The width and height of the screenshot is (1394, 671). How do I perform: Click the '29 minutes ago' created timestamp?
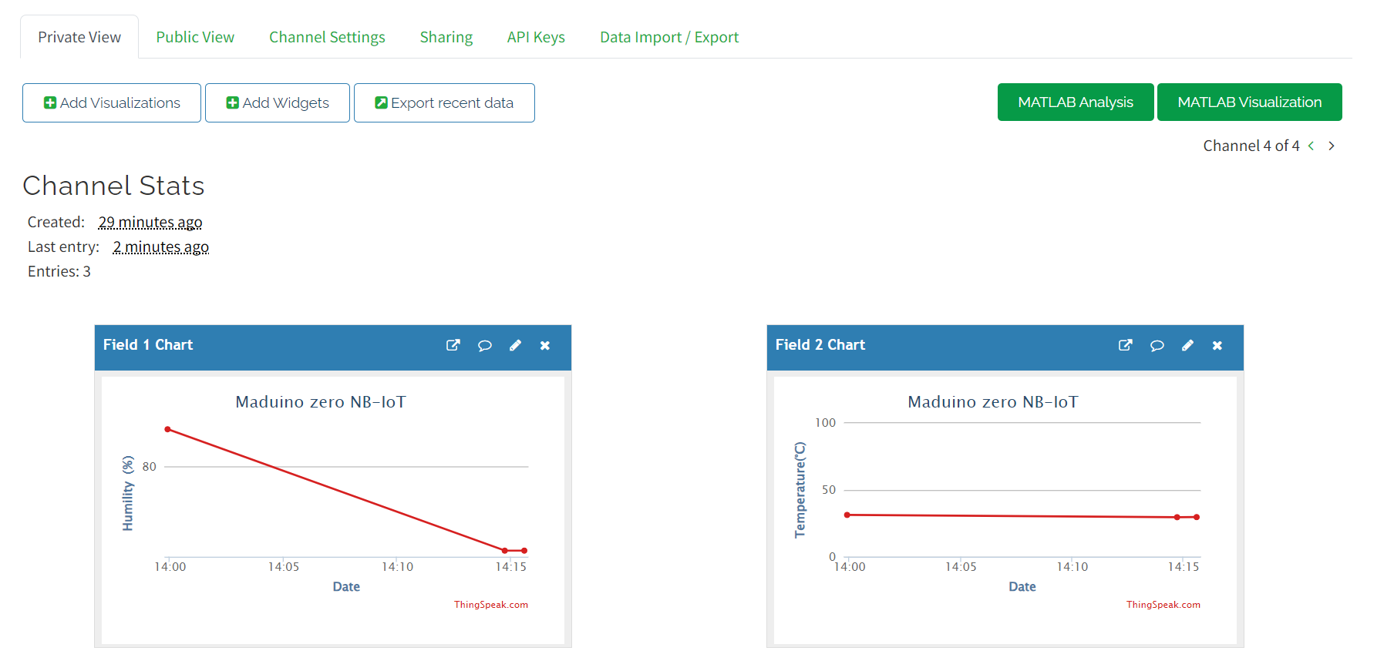[x=150, y=222]
